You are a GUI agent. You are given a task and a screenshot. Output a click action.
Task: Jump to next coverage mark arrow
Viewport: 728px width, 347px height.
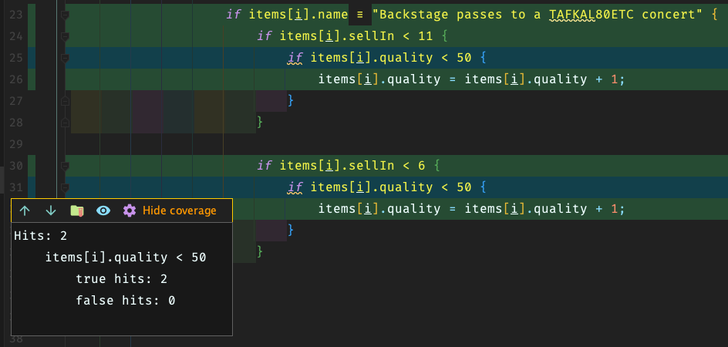point(51,211)
